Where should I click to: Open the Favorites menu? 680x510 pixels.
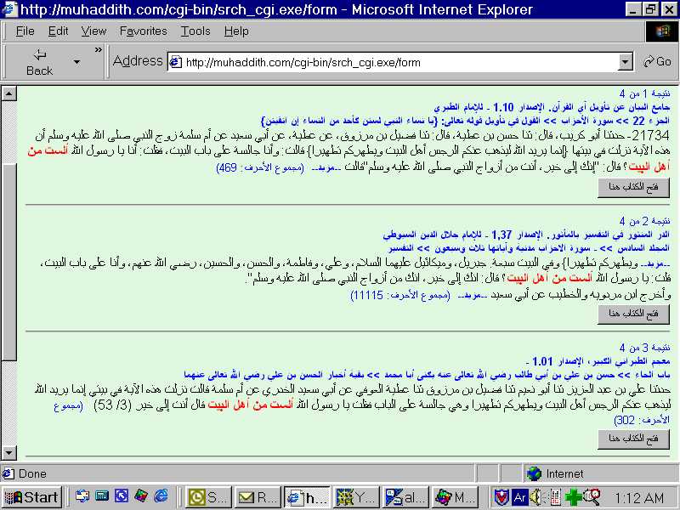(x=143, y=31)
